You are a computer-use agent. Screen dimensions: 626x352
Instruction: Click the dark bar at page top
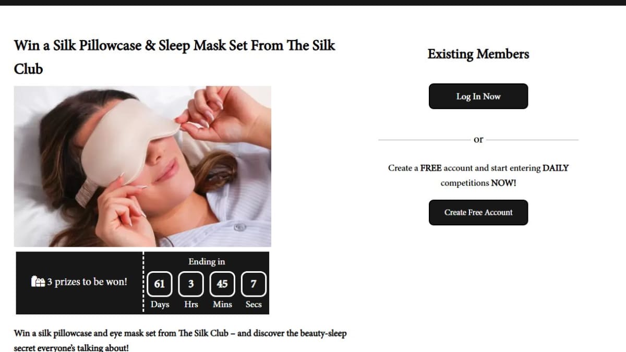(x=313, y=3)
